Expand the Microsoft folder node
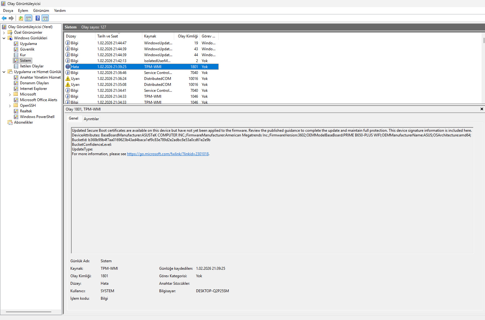The height and width of the screenshot is (320, 485). click(x=10, y=94)
